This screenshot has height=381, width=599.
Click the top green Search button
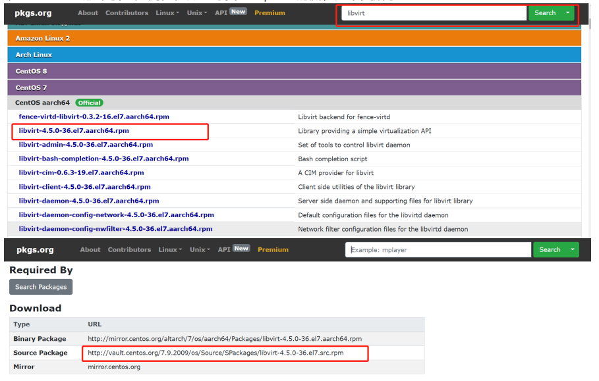click(545, 13)
